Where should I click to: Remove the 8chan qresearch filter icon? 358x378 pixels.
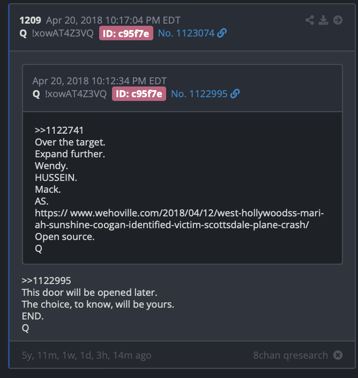coord(338,355)
